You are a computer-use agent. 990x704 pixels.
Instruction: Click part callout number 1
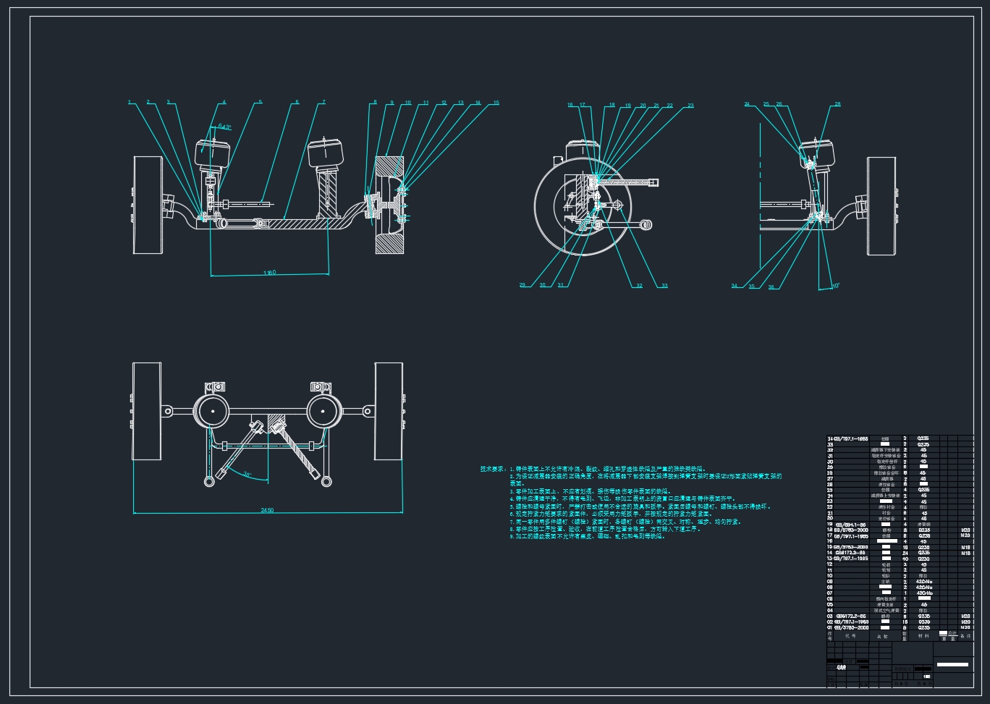click(x=130, y=103)
